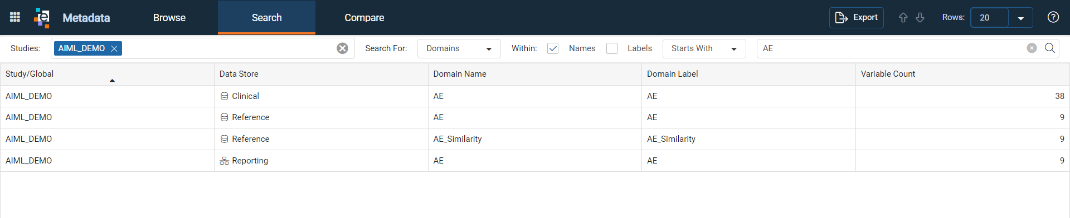Click AIML_DEMO in the Clinical row
The height and width of the screenshot is (218, 1070).
[x=29, y=96]
